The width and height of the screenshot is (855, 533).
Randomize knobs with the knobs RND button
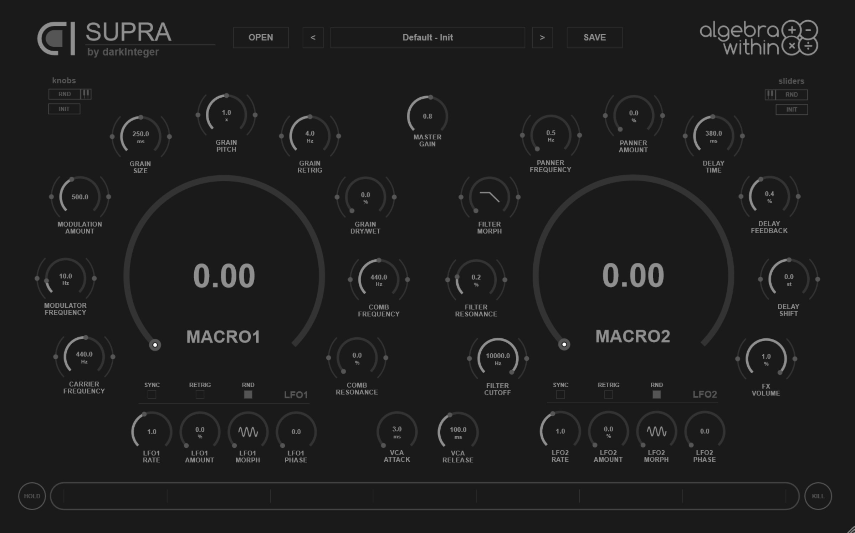[x=65, y=94]
